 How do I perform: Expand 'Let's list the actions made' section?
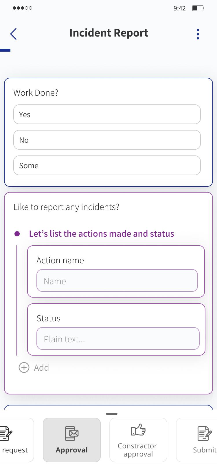point(102,233)
